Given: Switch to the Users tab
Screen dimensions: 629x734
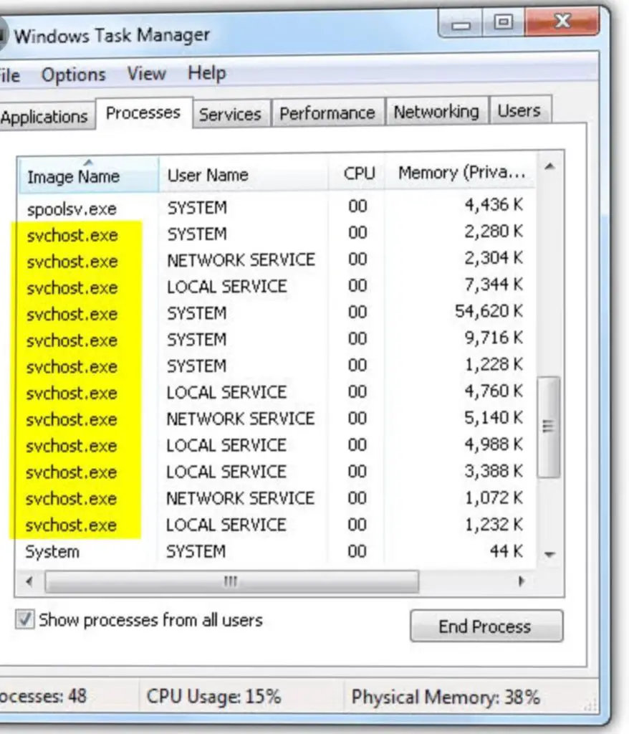Looking at the screenshot, I should tap(519, 110).
